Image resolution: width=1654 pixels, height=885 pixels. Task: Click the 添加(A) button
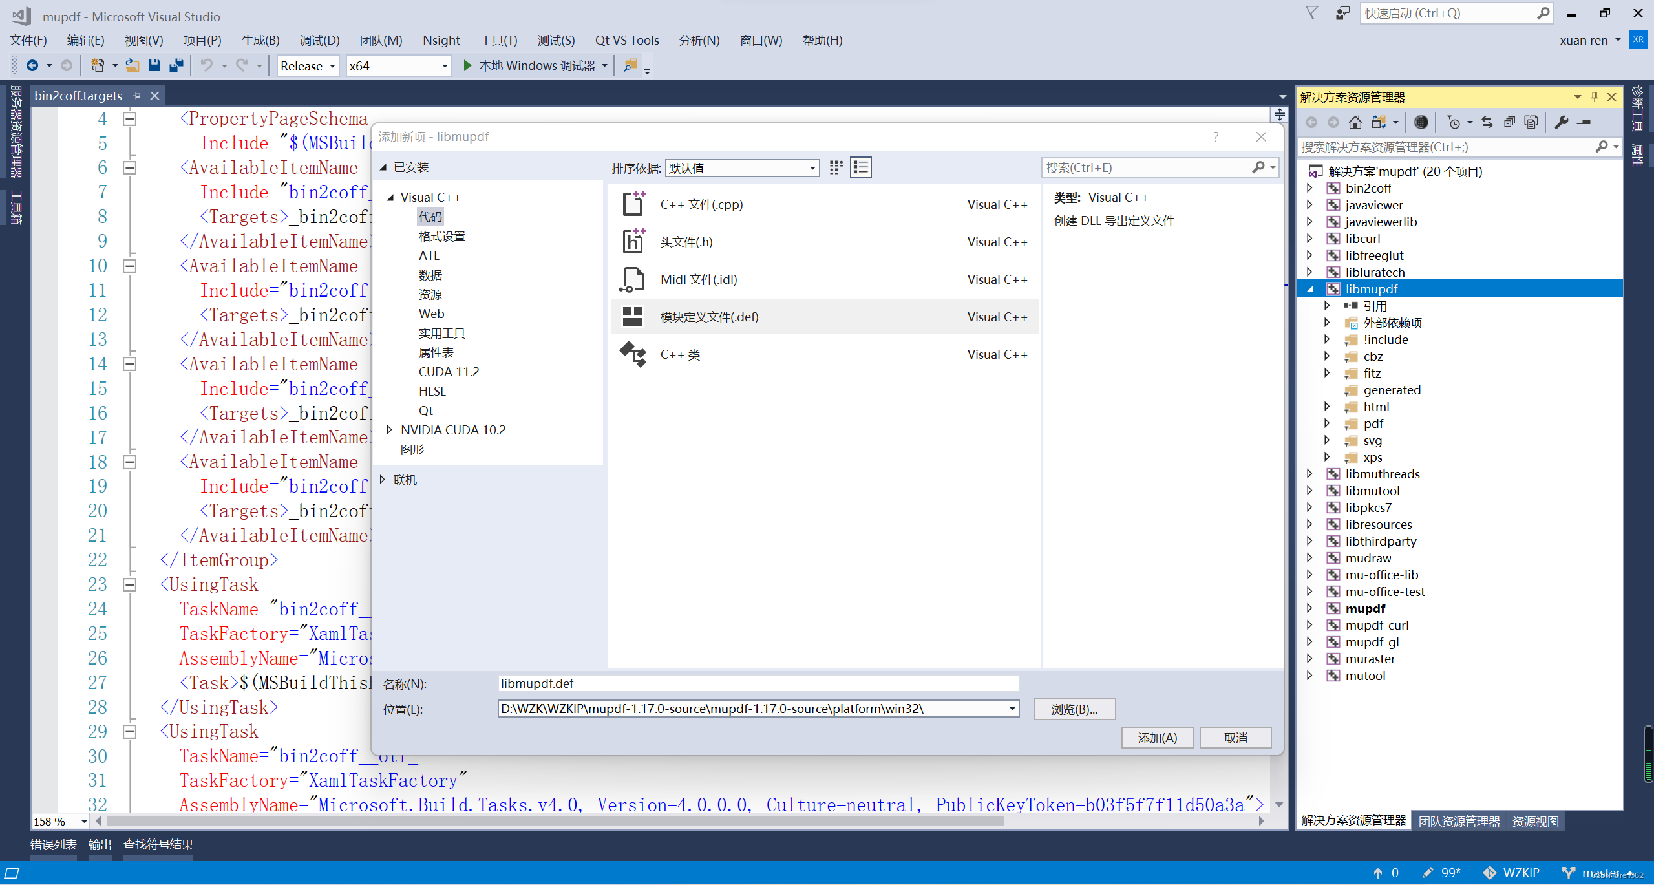[1156, 738]
